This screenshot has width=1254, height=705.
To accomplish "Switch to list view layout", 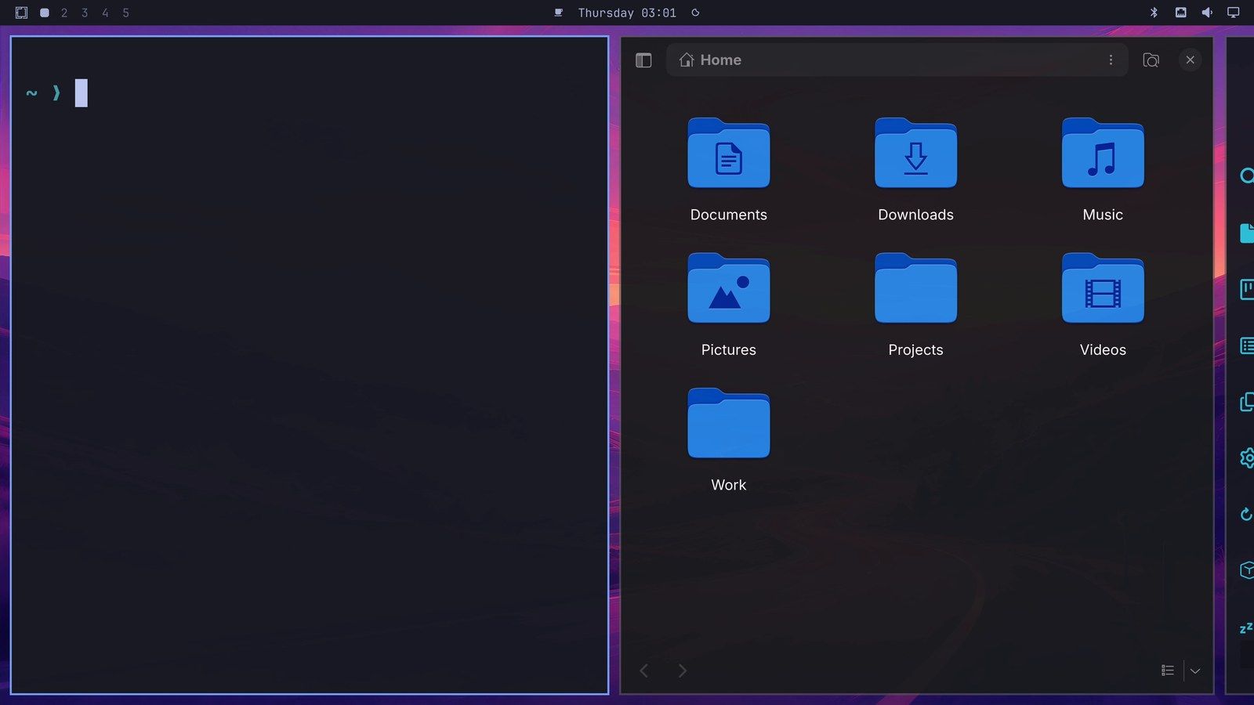I will [x=1168, y=671].
